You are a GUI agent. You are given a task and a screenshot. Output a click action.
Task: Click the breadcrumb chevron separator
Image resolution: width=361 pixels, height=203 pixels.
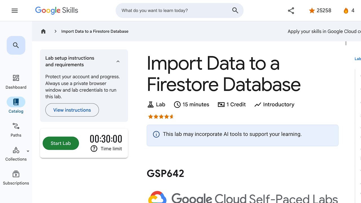click(x=56, y=31)
